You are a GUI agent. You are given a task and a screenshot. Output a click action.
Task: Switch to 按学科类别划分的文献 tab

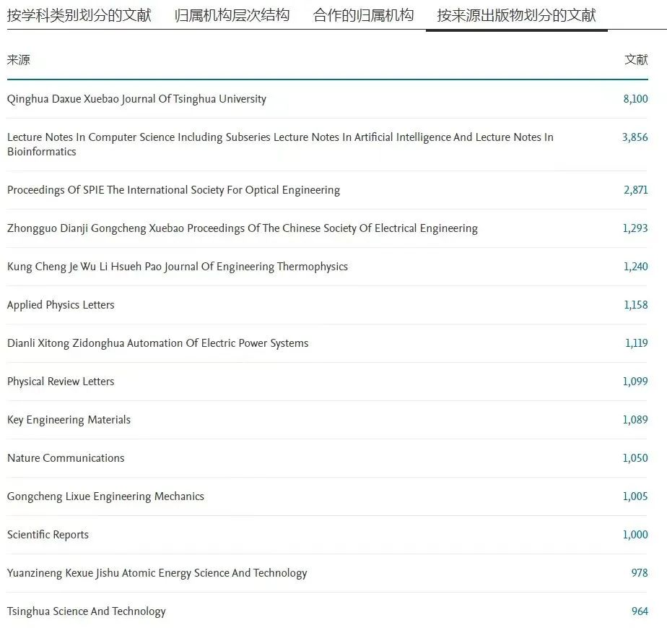79,15
